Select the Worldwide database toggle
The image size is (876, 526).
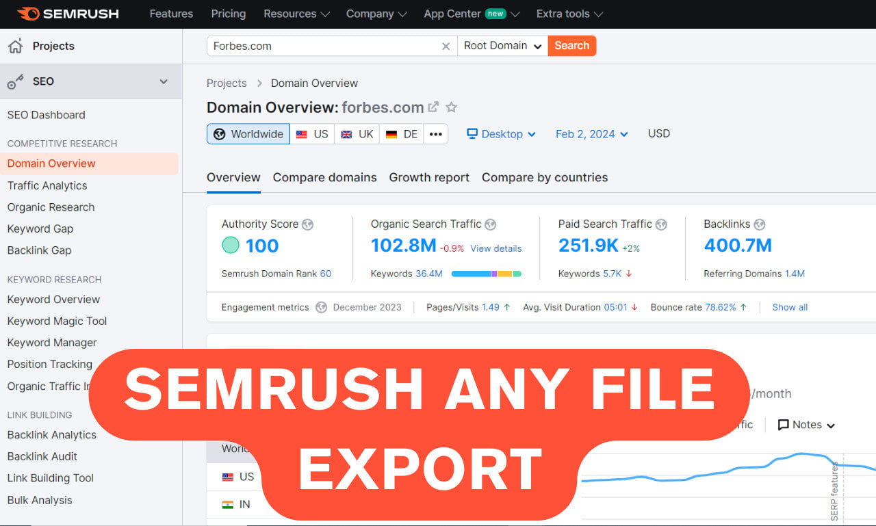click(248, 134)
